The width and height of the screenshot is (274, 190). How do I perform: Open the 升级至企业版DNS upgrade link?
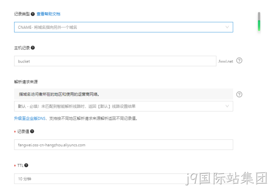pyautogui.click(x=30, y=118)
